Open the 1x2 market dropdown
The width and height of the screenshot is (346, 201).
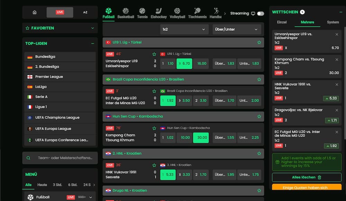pos(184,29)
